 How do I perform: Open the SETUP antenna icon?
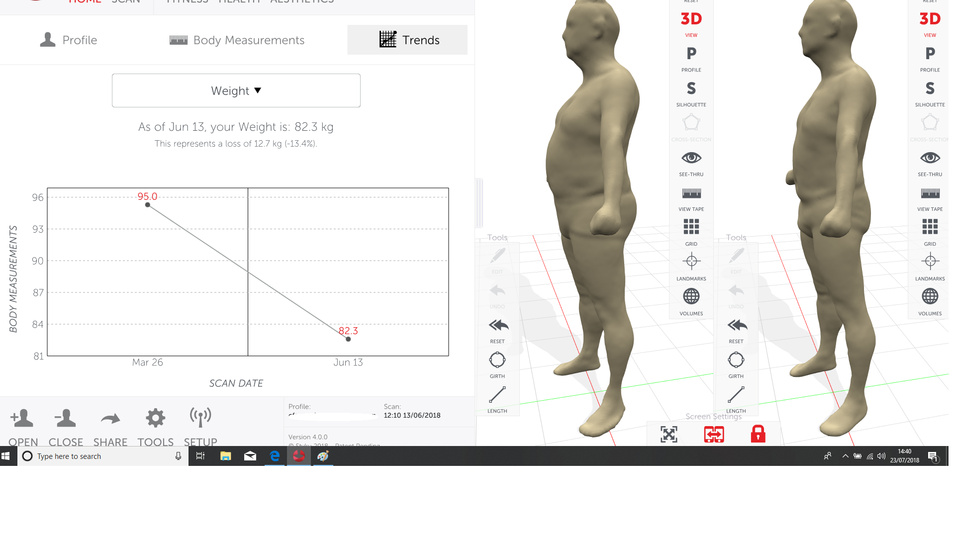200,418
